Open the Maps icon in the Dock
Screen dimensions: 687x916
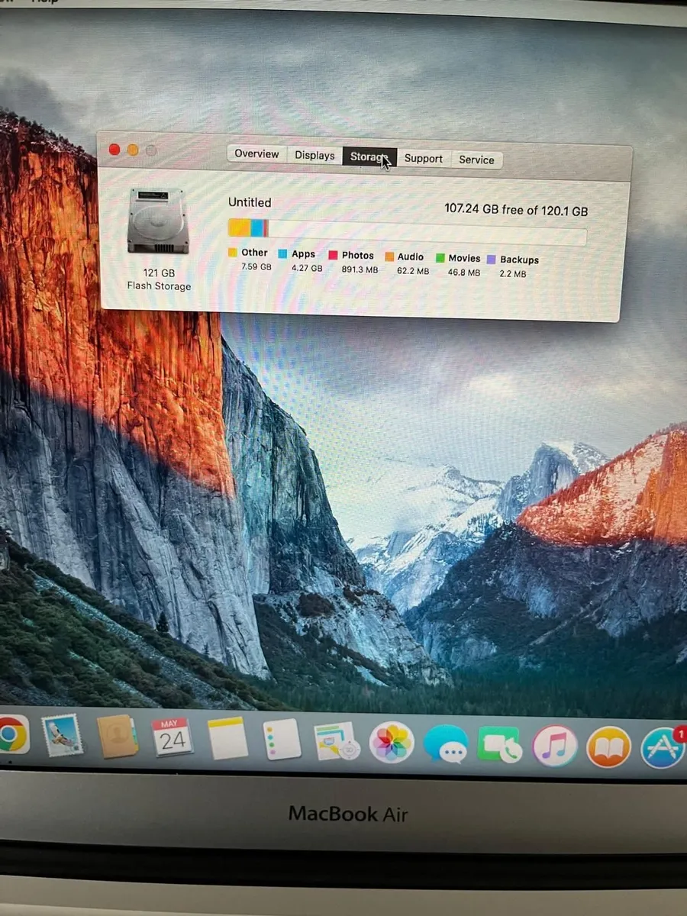tap(337, 740)
